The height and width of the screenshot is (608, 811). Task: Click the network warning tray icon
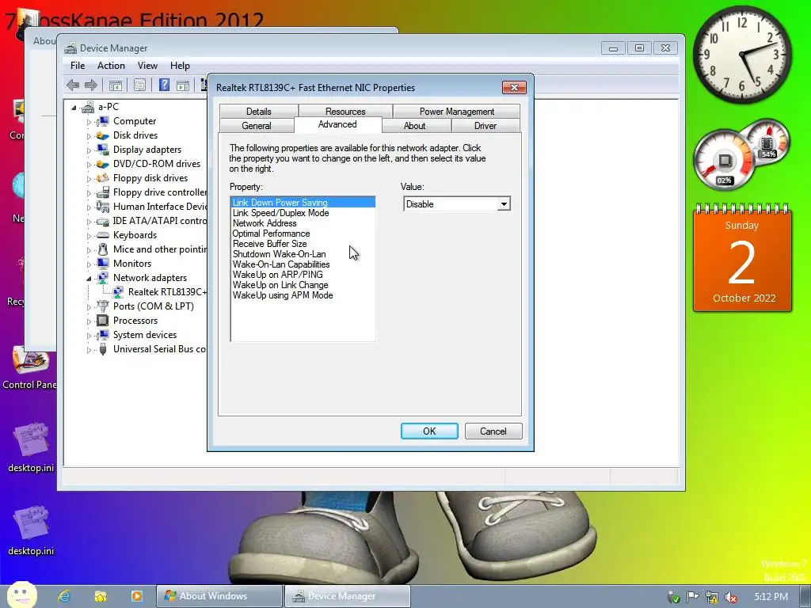[x=712, y=597]
